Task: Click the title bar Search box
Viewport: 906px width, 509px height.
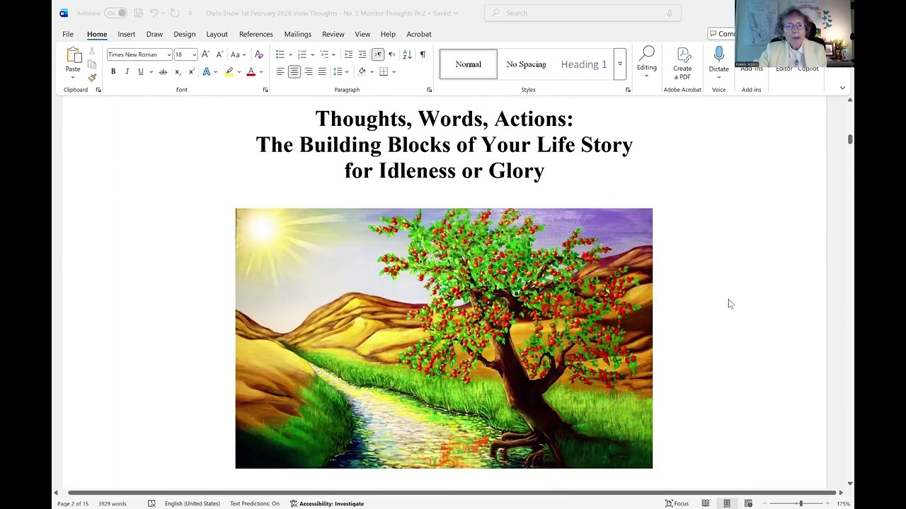Action: click(583, 13)
